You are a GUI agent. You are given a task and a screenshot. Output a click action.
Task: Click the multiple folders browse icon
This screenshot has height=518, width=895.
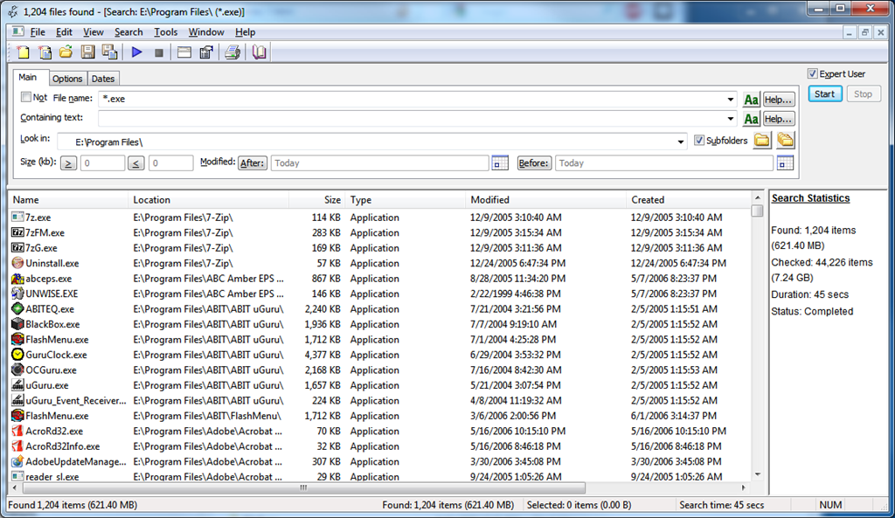coord(786,141)
